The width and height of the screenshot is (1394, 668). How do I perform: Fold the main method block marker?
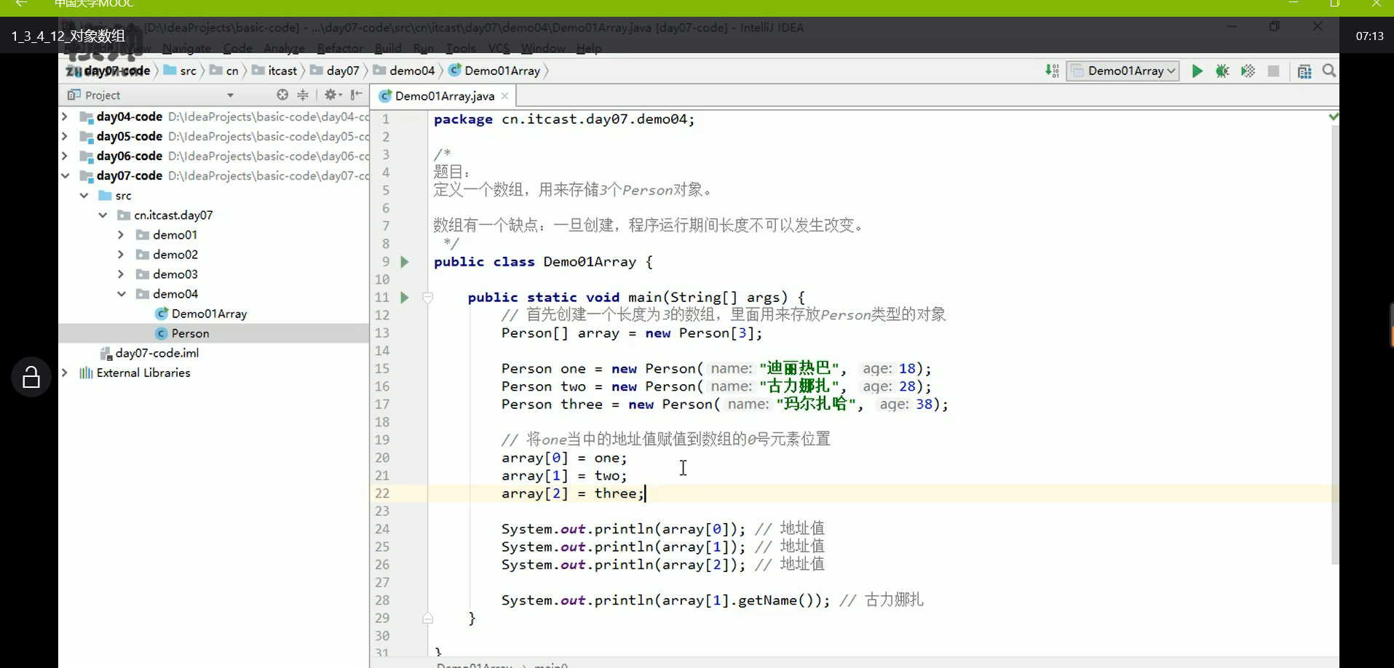[x=428, y=298]
